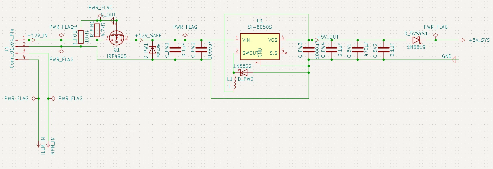Screen dimensions: 493x169
Task: Pick the D_PW1 TVS diode symbol
Action: click(x=152, y=50)
